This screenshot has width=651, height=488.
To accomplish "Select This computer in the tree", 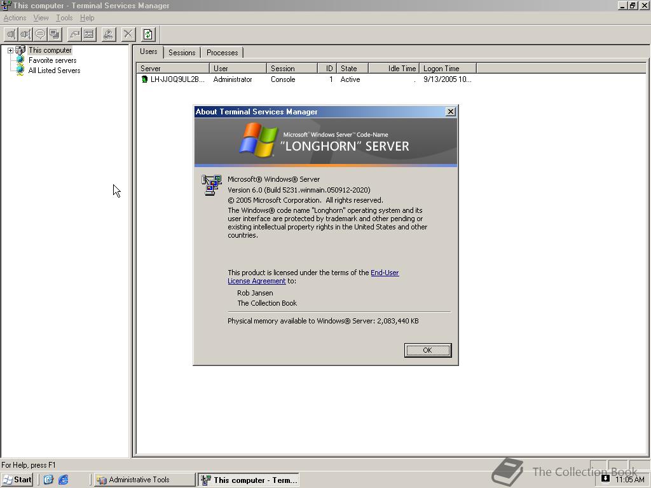I will (50, 50).
